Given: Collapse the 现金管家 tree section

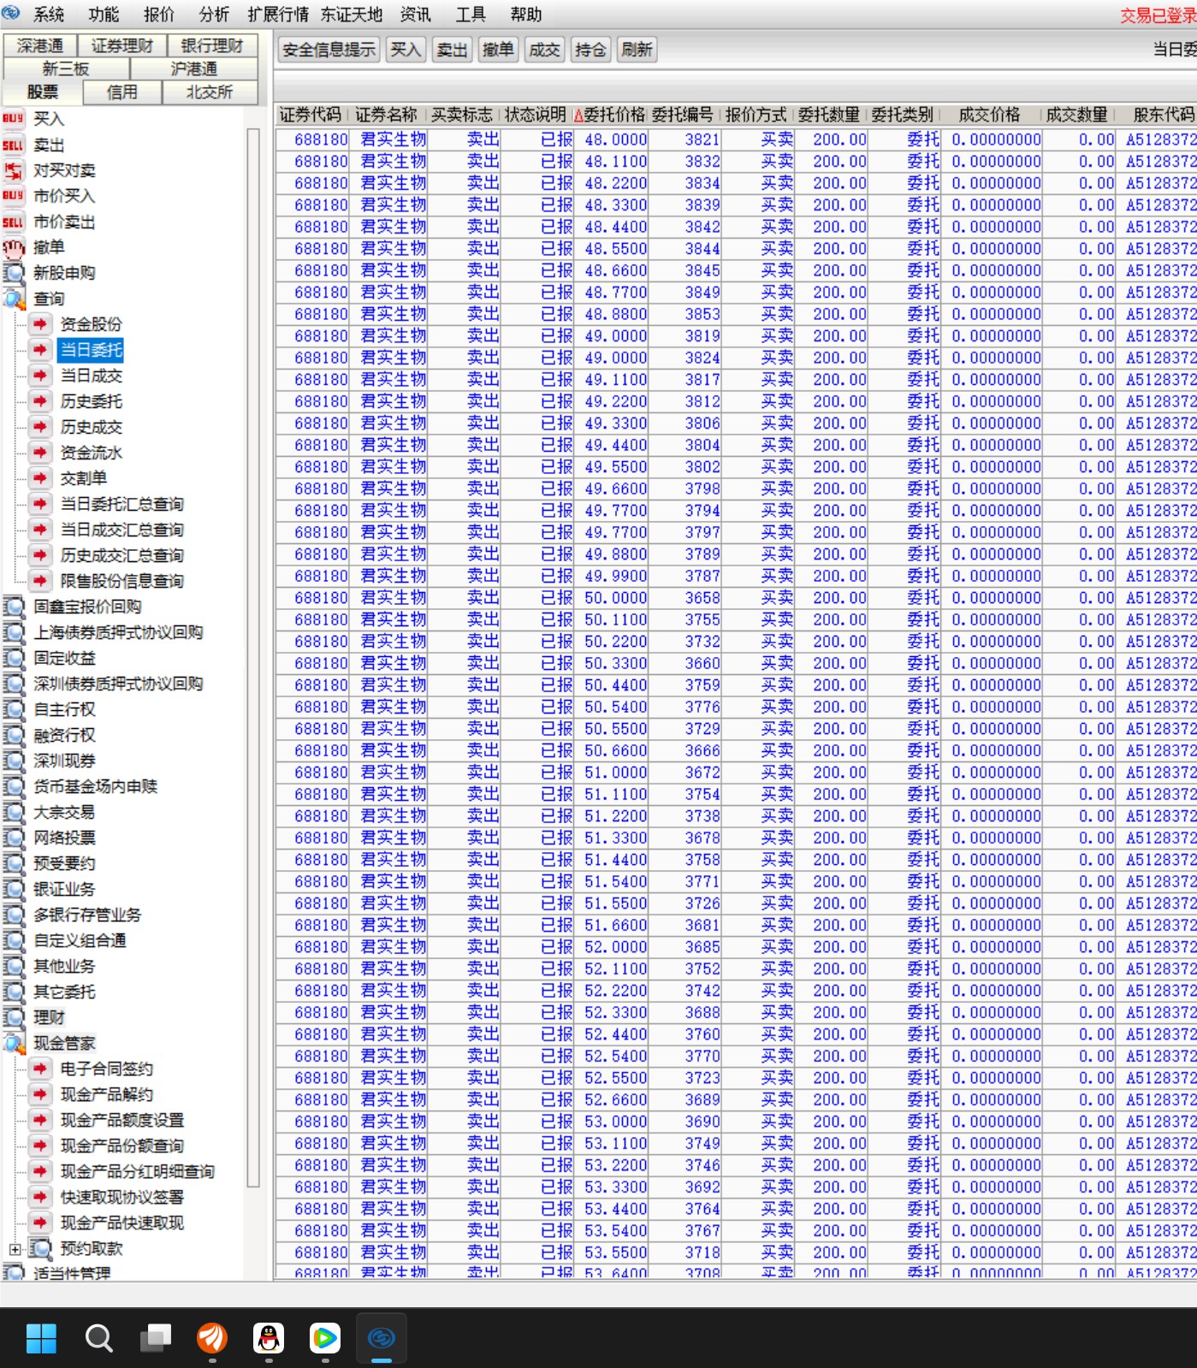Looking at the screenshot, I should [14, 1043].
